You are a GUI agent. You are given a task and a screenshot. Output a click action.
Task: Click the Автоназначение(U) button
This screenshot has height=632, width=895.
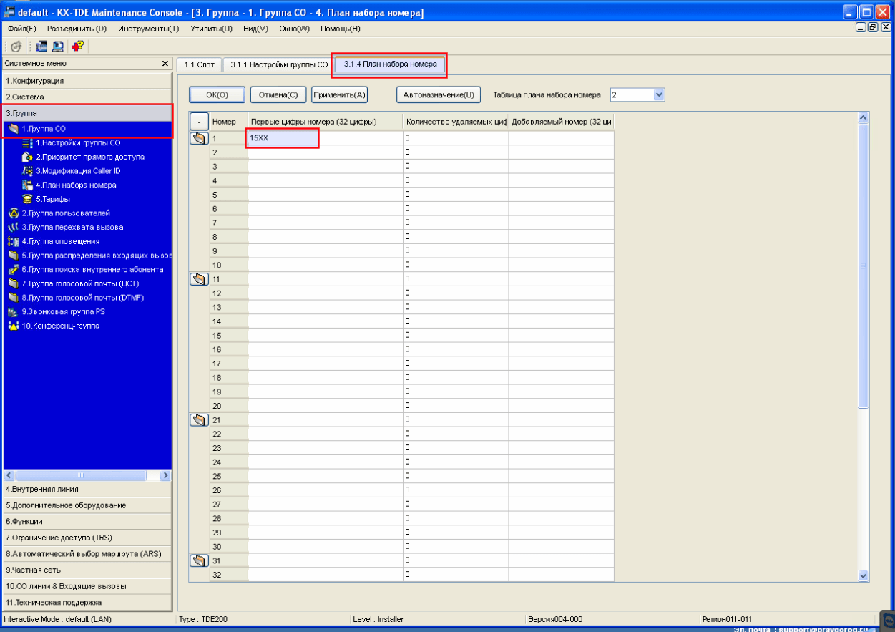tap(439, 94)
